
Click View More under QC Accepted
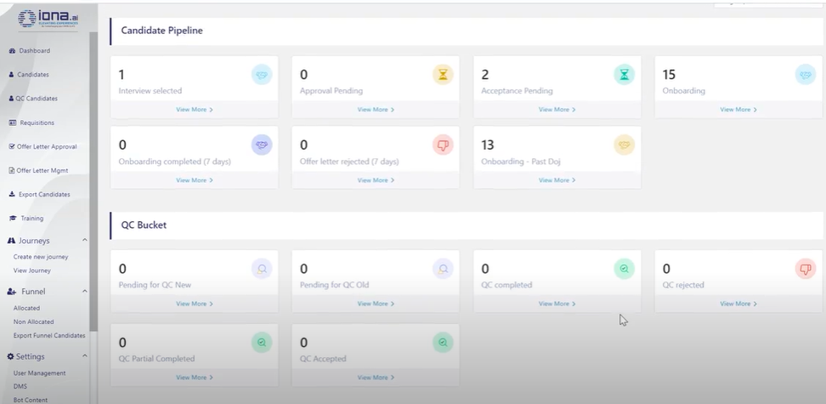(x=376, y=378)
